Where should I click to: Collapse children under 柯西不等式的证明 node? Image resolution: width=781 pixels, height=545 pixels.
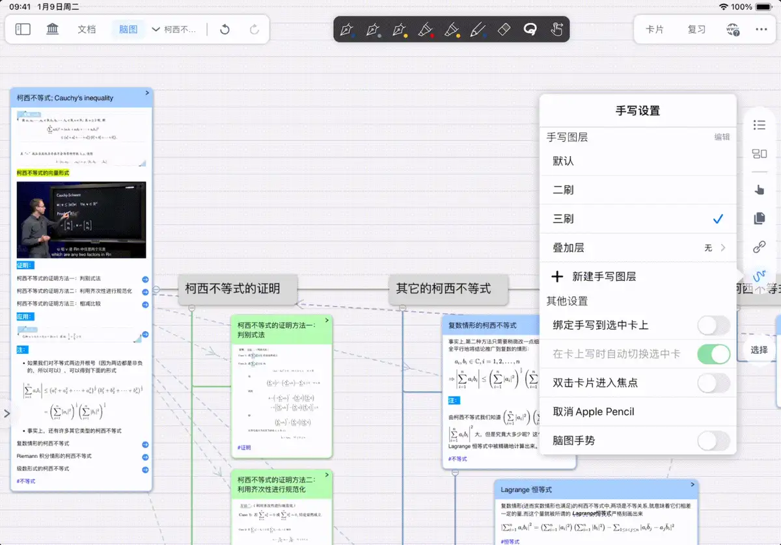tap(191, 307)
